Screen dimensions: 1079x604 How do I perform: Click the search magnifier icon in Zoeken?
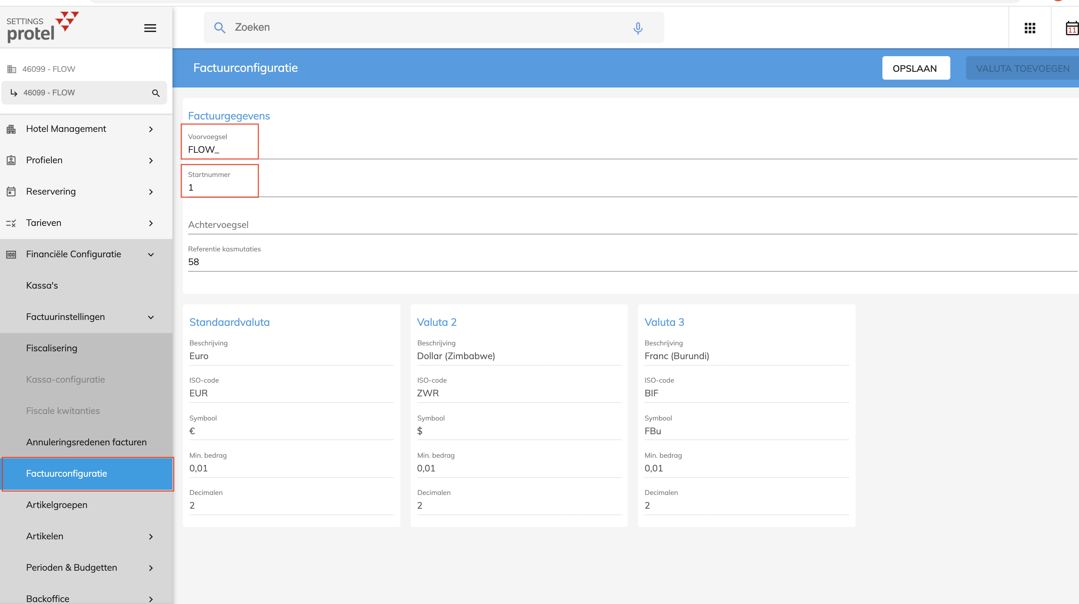(219, 28)
